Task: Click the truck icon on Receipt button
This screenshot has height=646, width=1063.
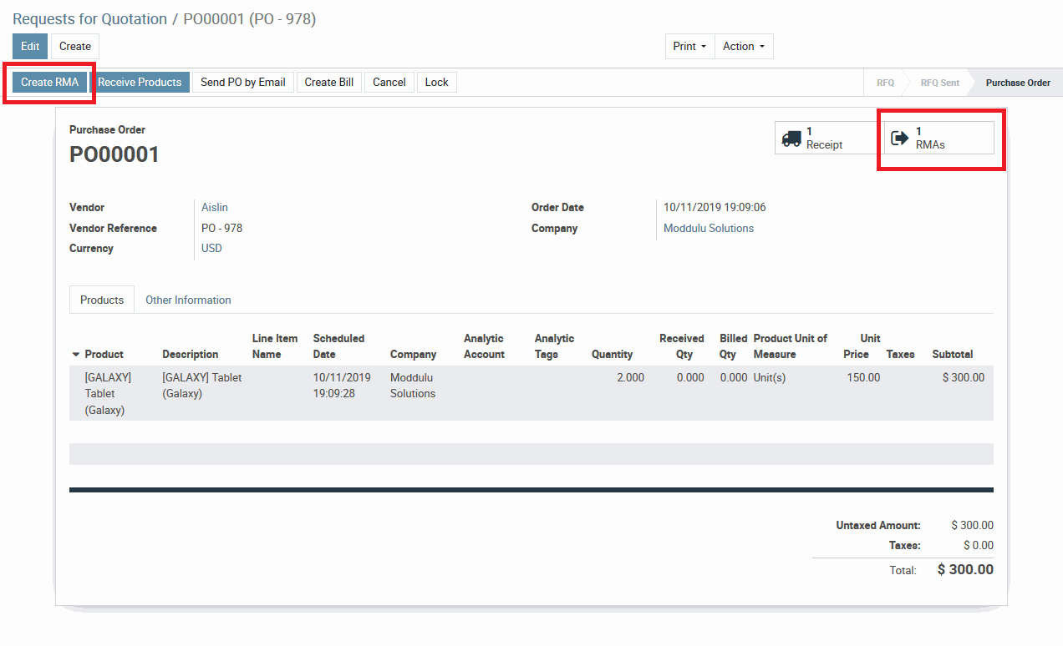Action: (791, 139)
